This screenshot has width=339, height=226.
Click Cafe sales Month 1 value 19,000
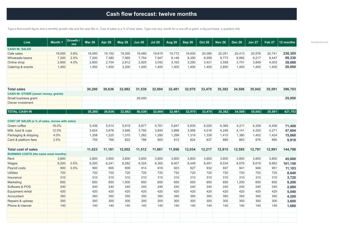(x=61, y=53)
